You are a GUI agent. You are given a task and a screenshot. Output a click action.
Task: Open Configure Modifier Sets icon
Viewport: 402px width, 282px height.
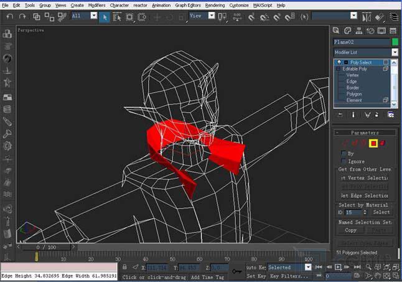pos(391,115)
